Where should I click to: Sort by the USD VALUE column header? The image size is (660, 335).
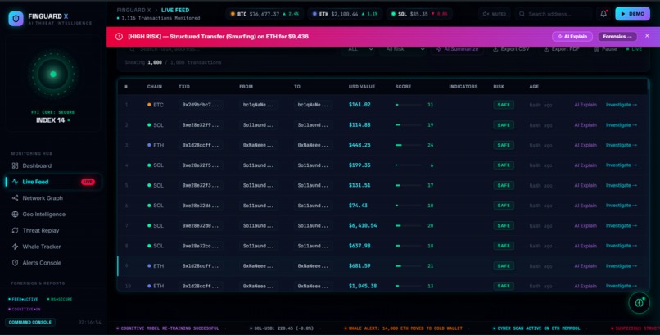tap(362, 87)
